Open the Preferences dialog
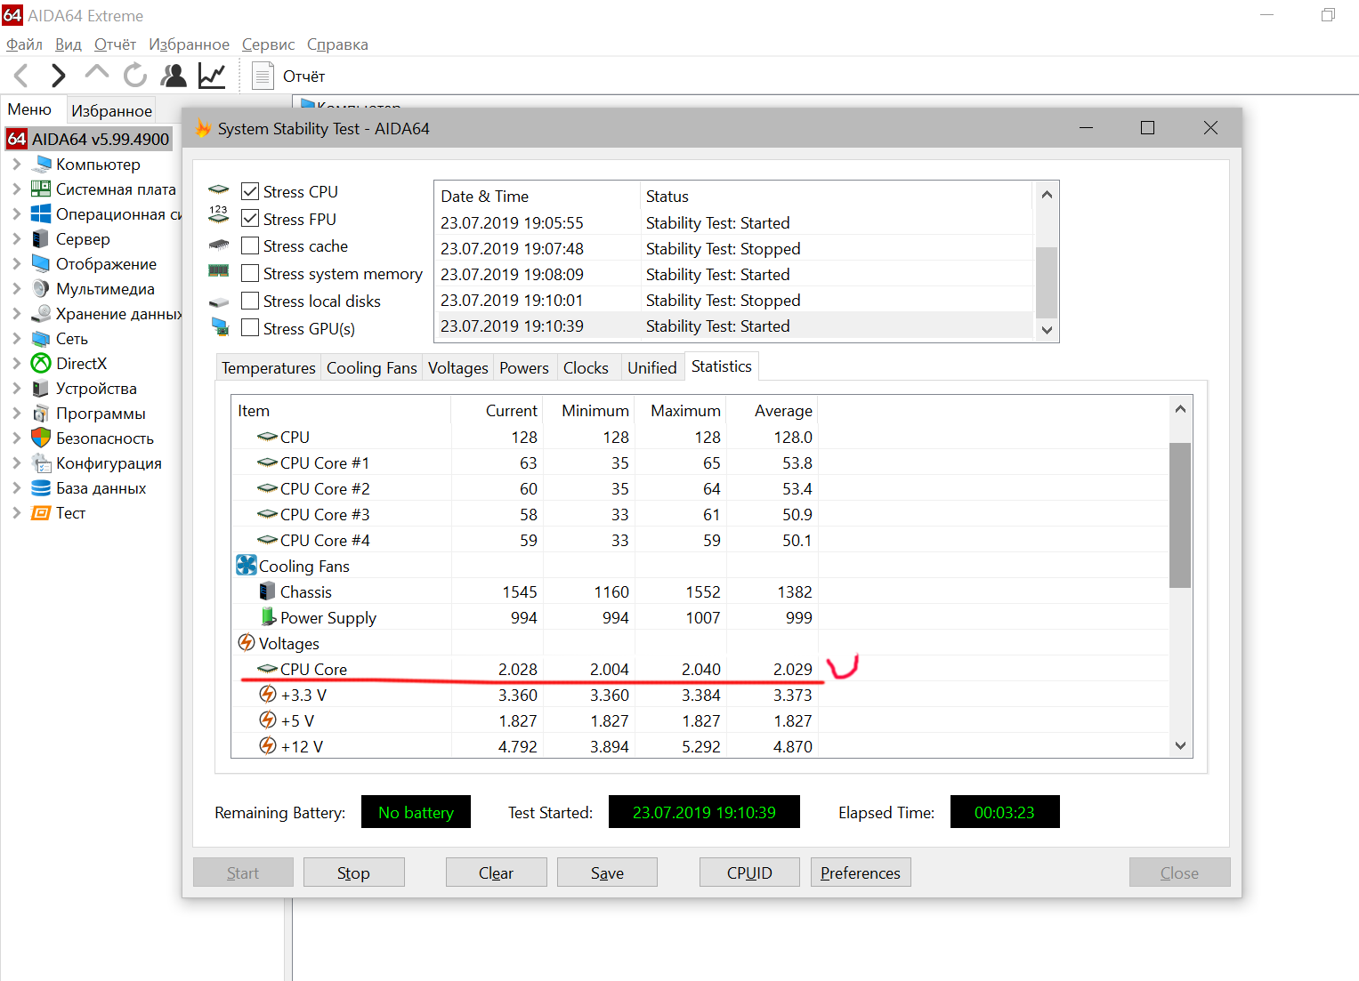The height and width of the screenshot is (981, 1359). [861, 872]
